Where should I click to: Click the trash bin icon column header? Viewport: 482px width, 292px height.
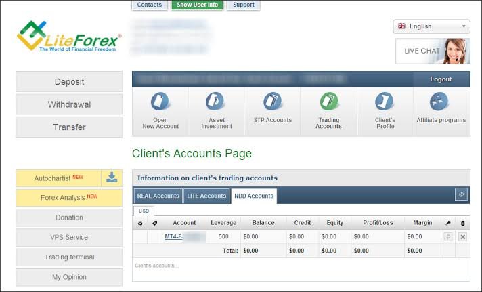462,223
